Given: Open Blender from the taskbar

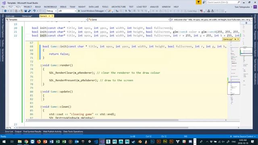Looking at the screenshot, I should (x=140, y=141).
